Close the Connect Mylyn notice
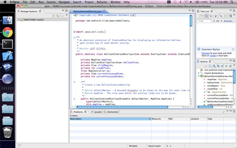This screenshot has width=237, height=148. point(233,49)
